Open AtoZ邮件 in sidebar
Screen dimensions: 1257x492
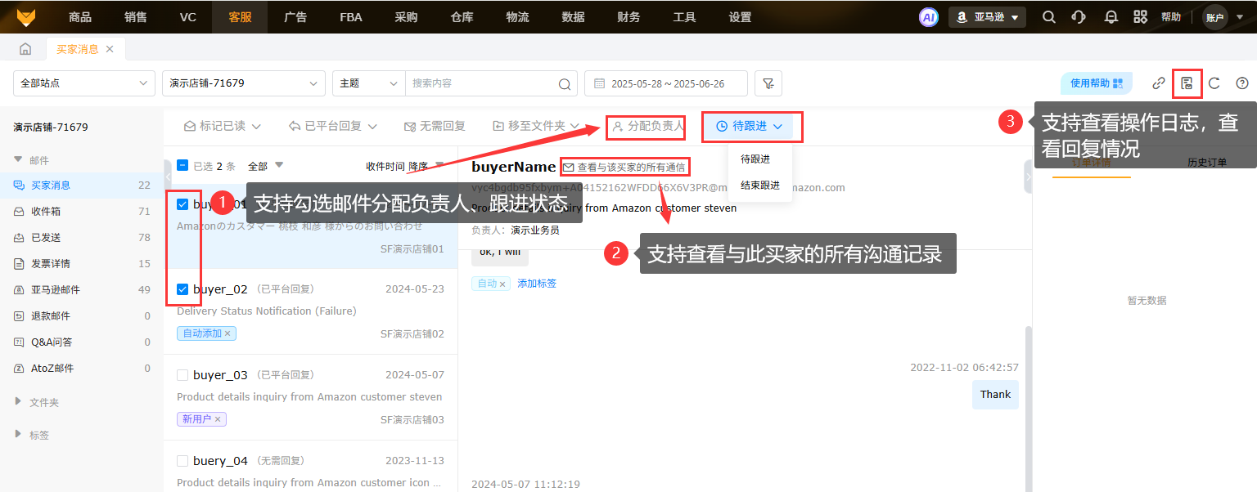click(82, 369)
